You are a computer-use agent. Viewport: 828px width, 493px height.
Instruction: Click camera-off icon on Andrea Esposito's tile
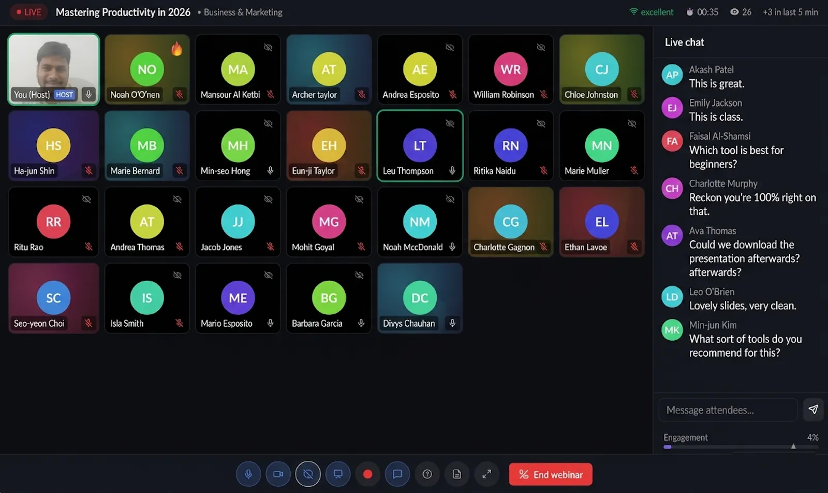coord(450,47)
